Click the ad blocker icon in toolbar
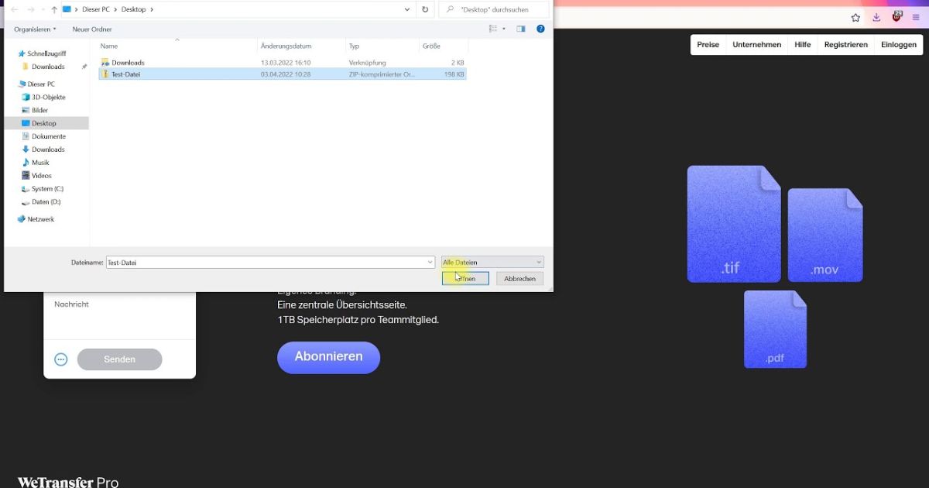Screen dimensions: 929x488 (x=897, y=16)
